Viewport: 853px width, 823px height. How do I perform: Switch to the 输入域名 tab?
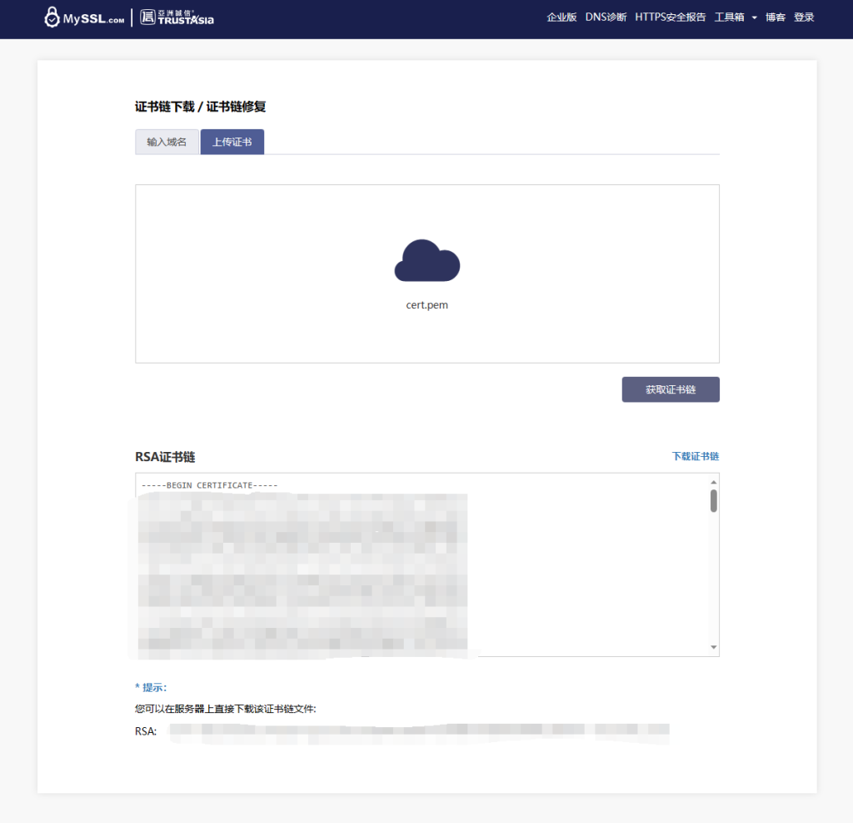(167, 142)
